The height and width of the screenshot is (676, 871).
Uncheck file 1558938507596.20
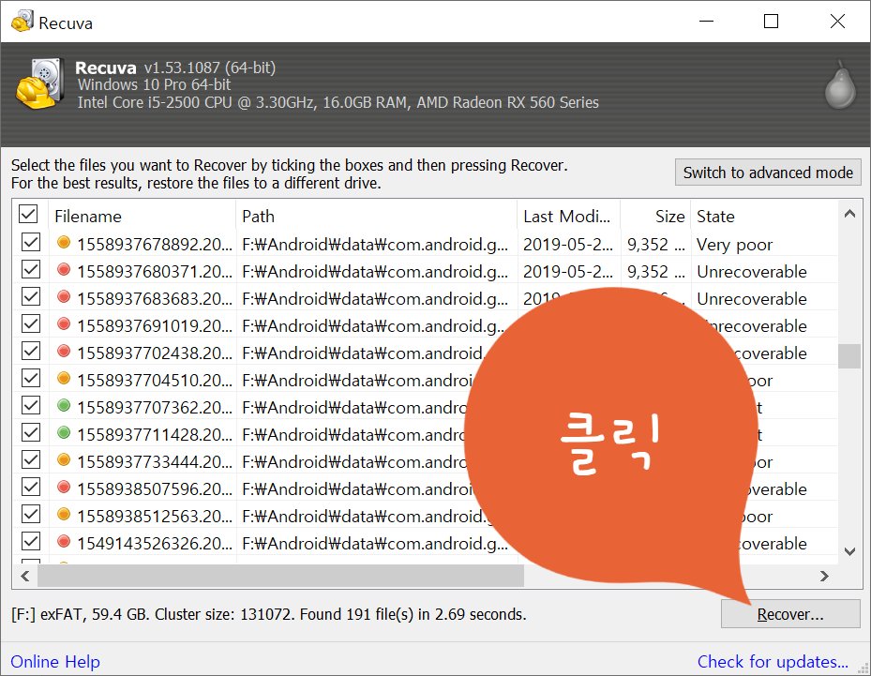[31, 488]
